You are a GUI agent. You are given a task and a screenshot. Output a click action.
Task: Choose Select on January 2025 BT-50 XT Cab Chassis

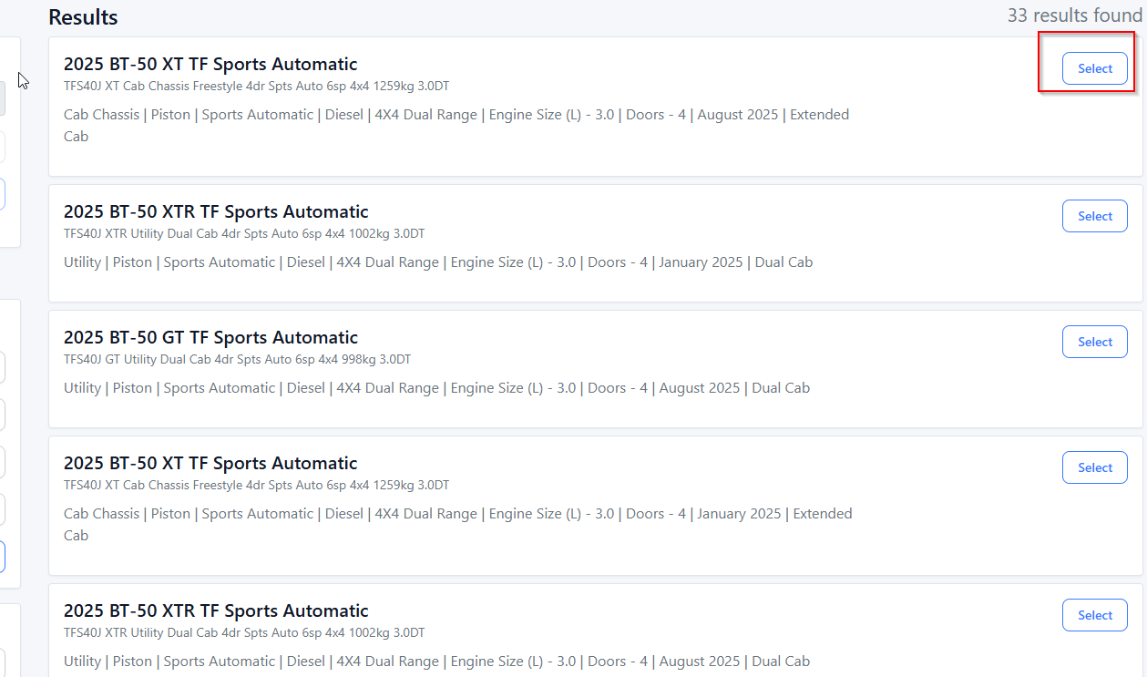pyautogui.click(x=1094, y=467)
